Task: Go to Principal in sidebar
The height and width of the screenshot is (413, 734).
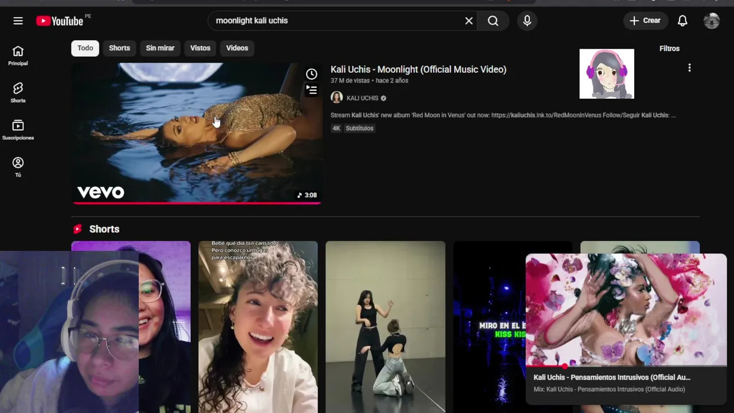Action: 18,56
